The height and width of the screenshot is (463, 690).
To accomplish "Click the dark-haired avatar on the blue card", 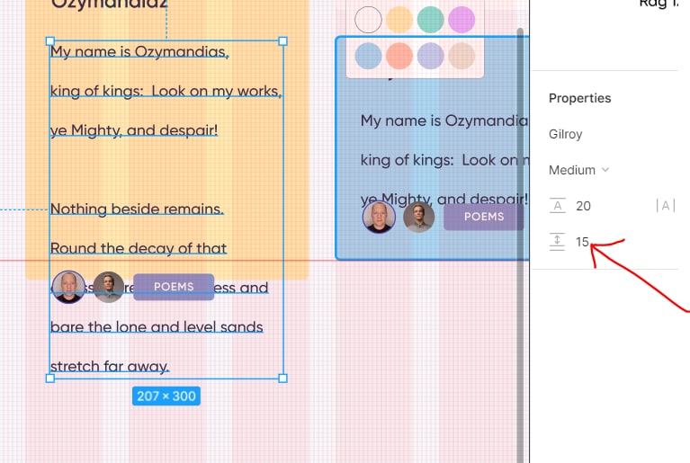I will point(419,217).
